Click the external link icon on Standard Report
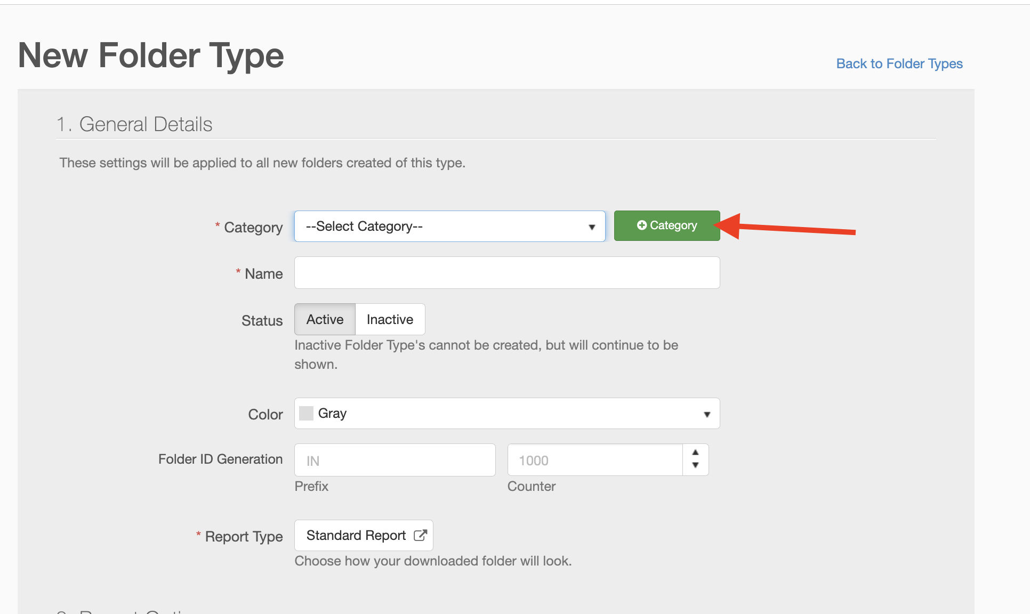The image size is (1030, 614). click(420, 535)
